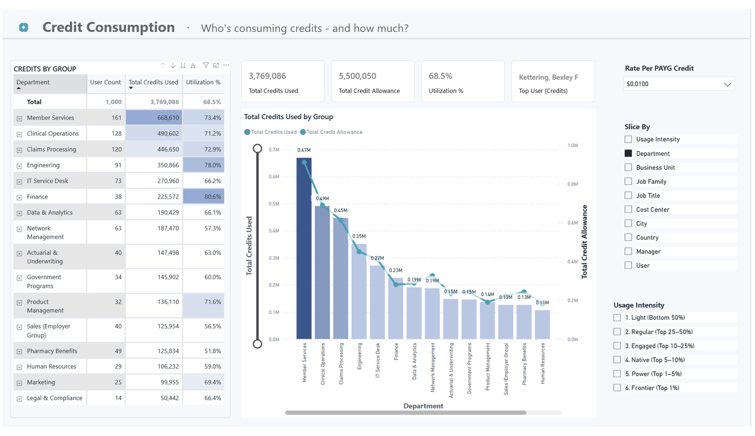Expand the Claims Processing row
The width and height of the screenshot is (755, 436).
tap(19, 150)
